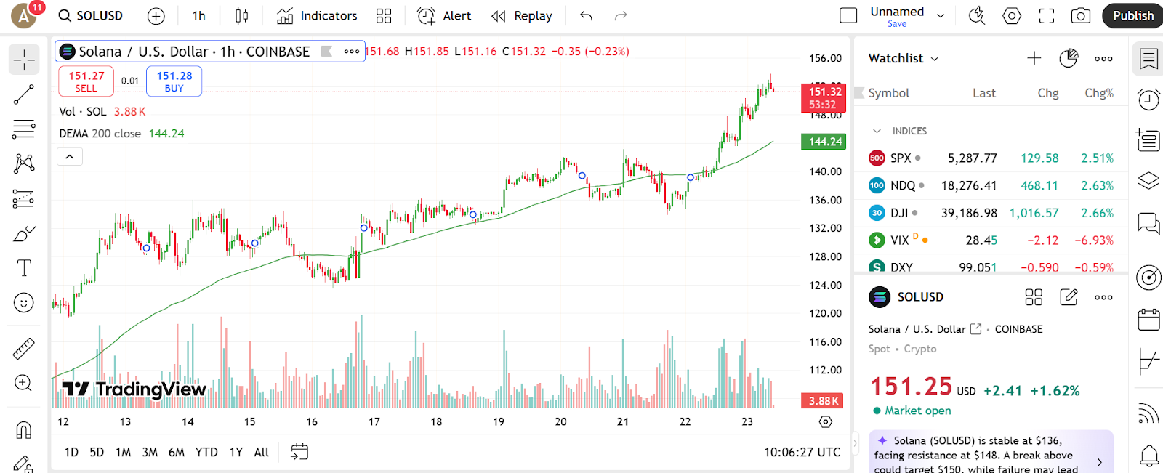1163x473 pixels.
Task: Pick the Ruler measure tool
Action: [x=23, y=349]
